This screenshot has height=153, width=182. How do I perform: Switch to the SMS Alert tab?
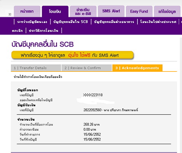pos(111,11)
